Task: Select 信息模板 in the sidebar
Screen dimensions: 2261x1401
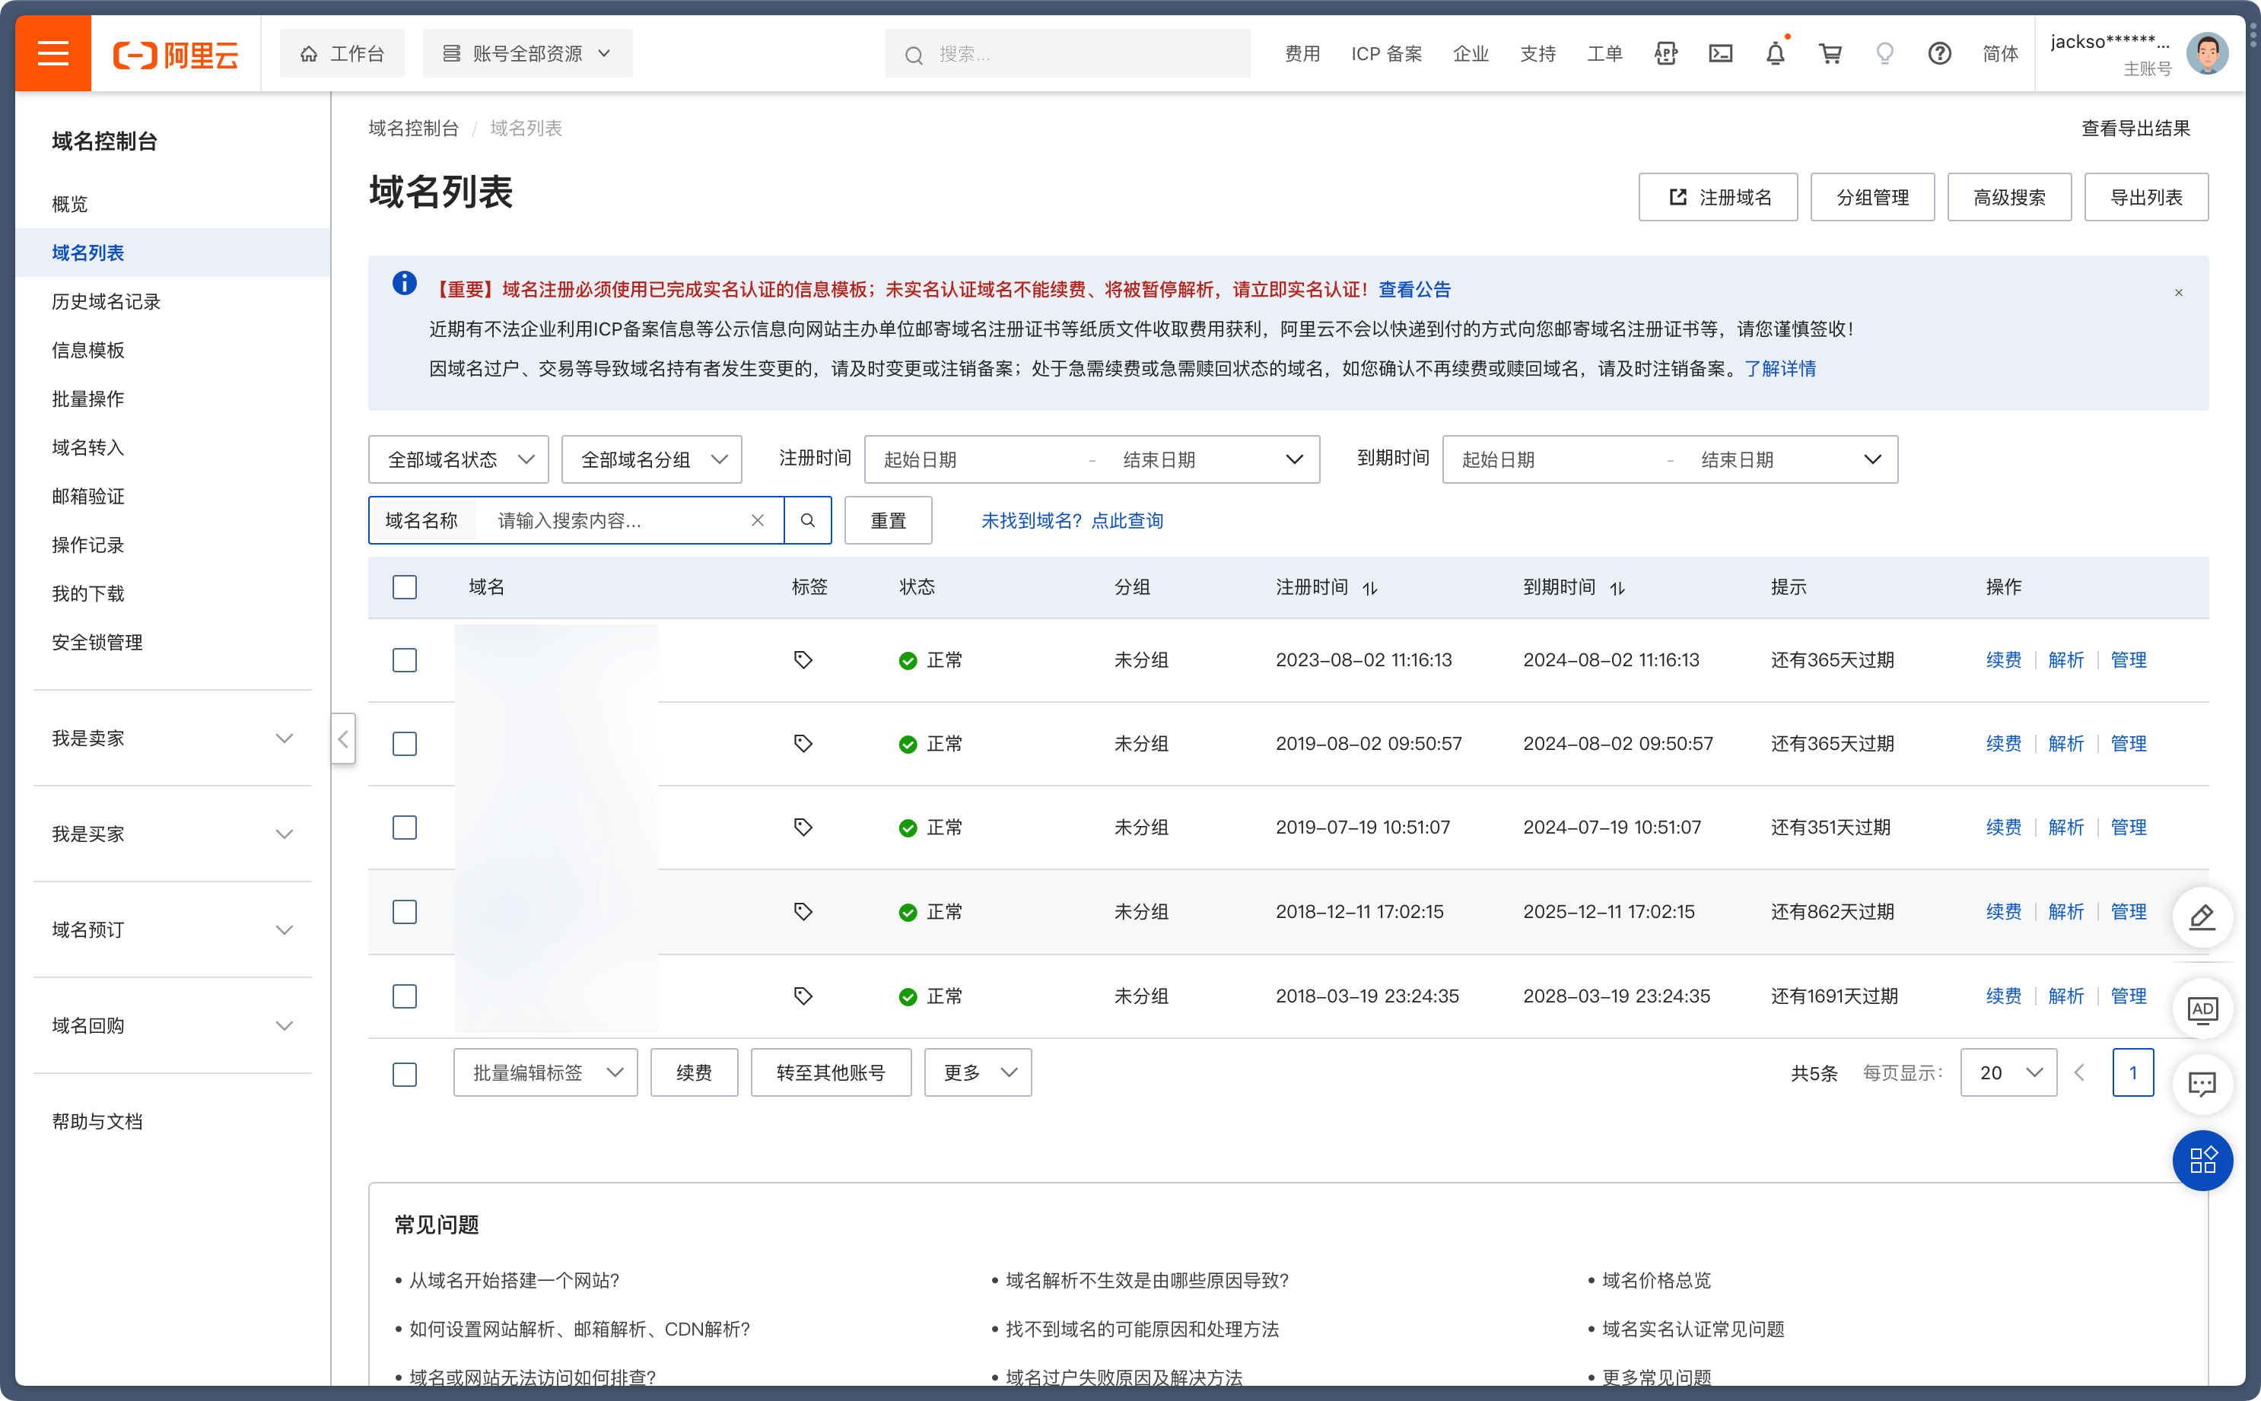Action: [x=88, y=350]
